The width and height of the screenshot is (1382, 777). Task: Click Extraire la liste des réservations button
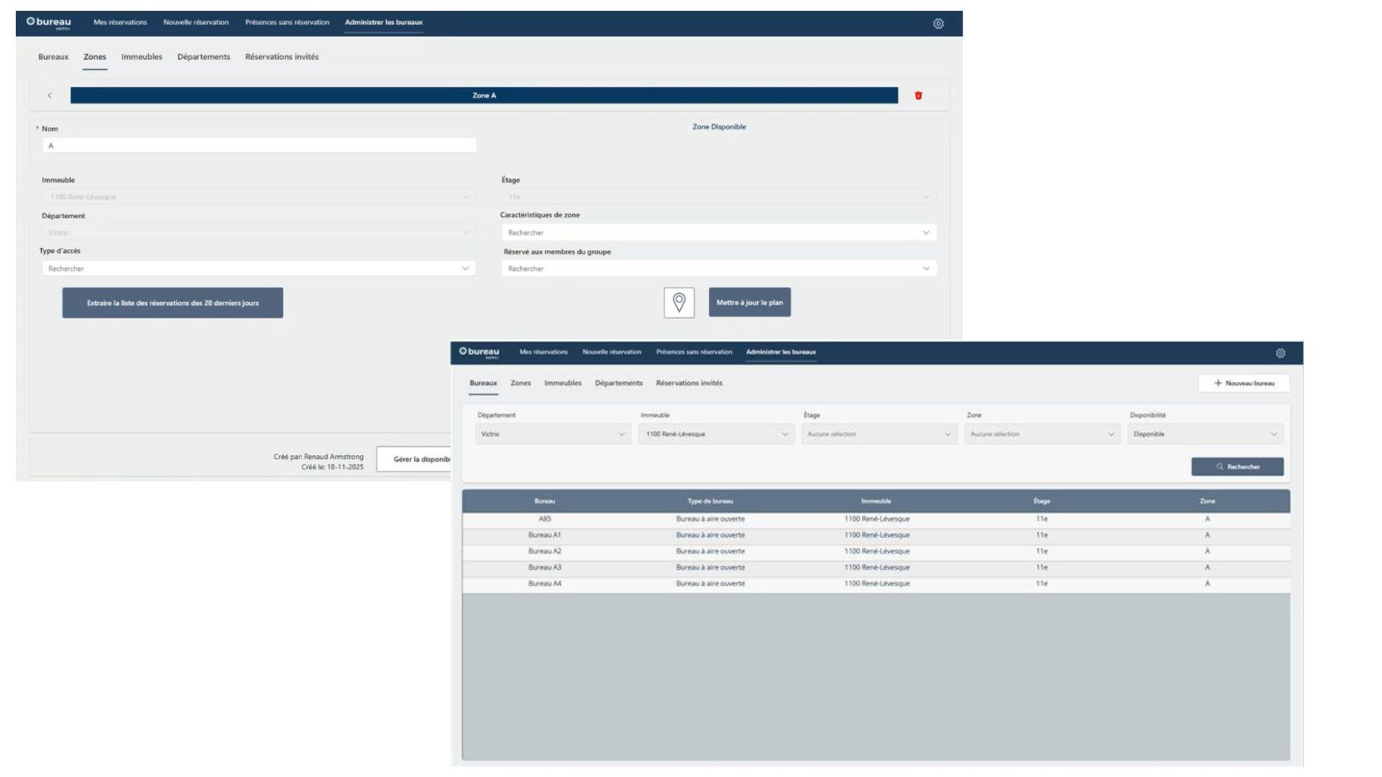click(x=172, y=302)
